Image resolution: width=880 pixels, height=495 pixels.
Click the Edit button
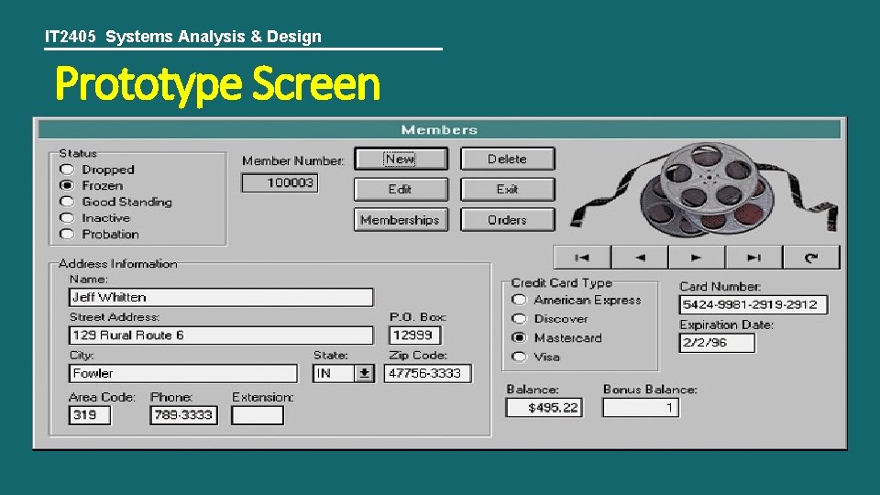pos(401,189)
